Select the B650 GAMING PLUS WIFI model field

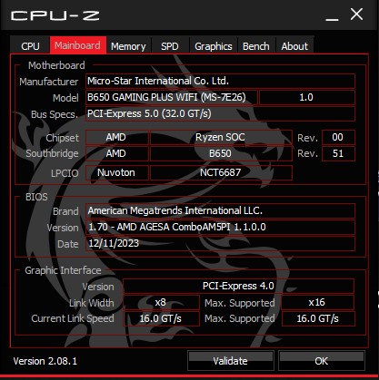[172, 97]
